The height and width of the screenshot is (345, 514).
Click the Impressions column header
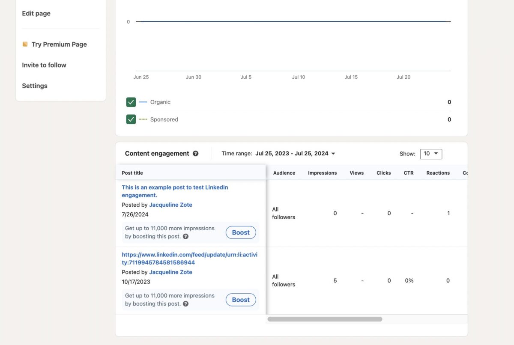click(x=322, y=173)
